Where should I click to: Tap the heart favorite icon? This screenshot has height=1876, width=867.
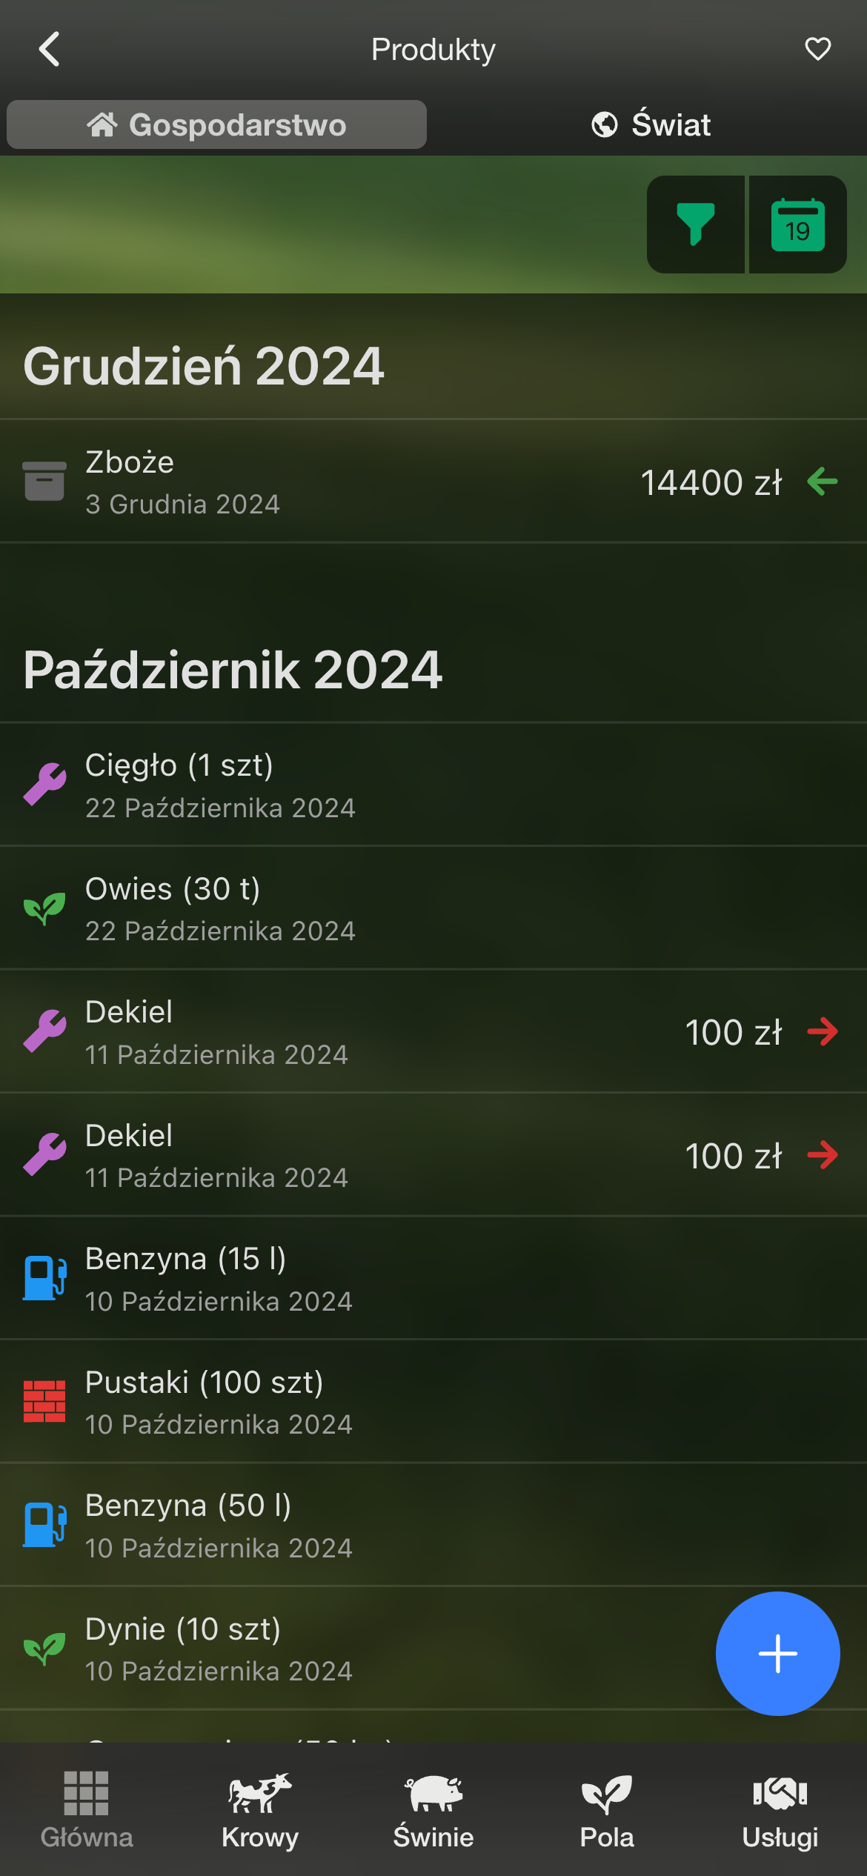[x=817, y=50]
